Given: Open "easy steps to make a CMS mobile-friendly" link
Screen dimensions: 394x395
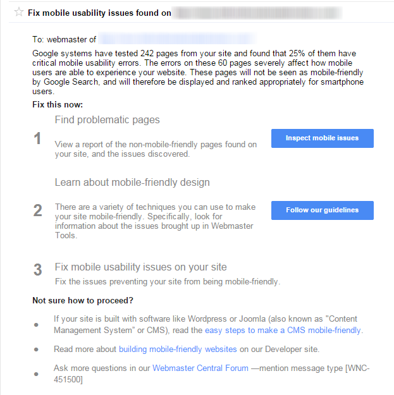Looking at the screenshot, I should pyautogui.click(x=283, y=330).
